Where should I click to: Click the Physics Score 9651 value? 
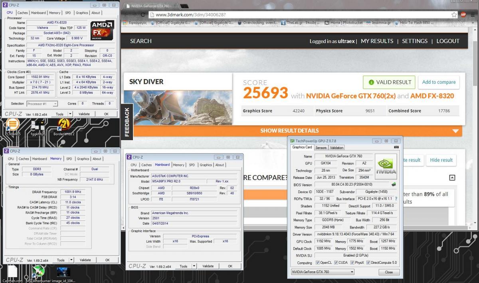(370, 111)
